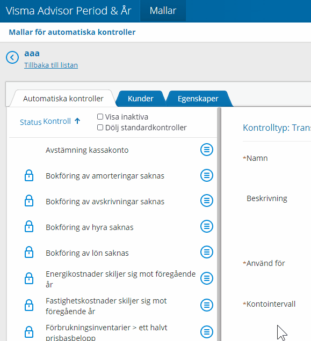Screen dimensions: 311x341
Task: Open menu icon for Bokföring av lön saknas
Action: (x=207, y=252)
